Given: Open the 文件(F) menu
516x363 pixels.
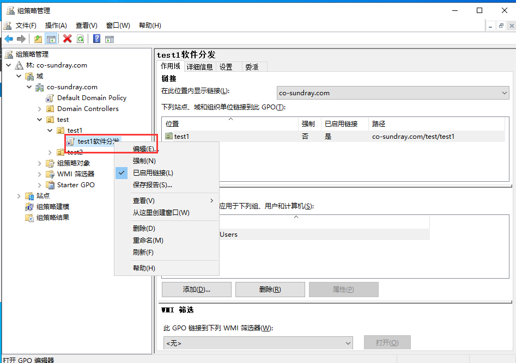Looking at the screenshot, I should (x=26, y=26).
